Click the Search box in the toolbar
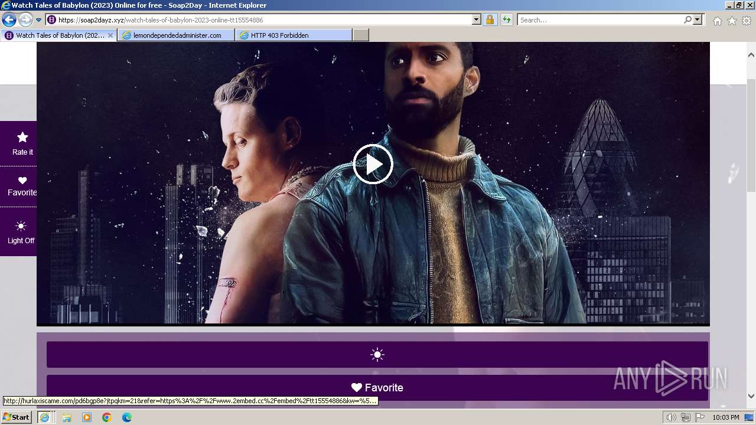This screenshot has height=425, width=756. [600, 19]
